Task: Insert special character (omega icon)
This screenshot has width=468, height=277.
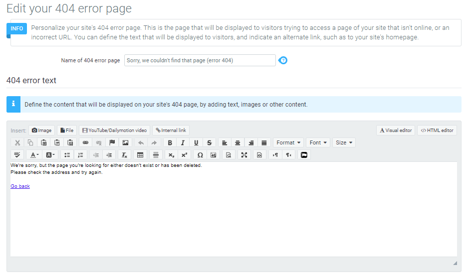Action: click(200, 155)
